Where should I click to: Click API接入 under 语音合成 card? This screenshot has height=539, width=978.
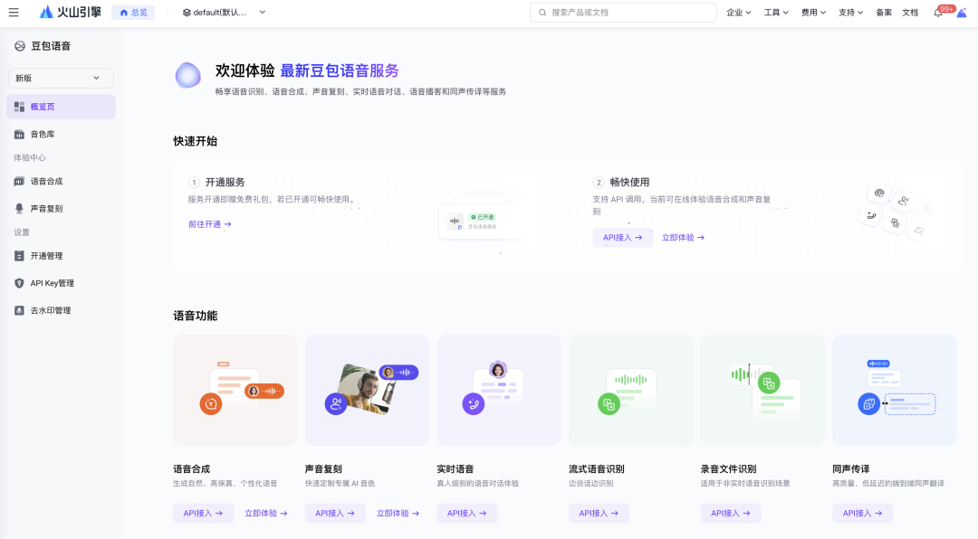203,514
